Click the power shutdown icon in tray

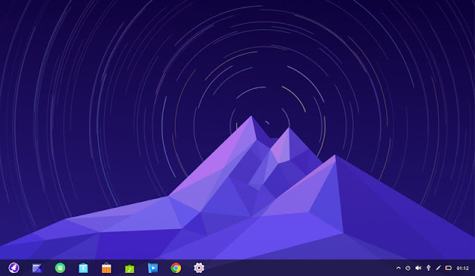coord(408,268)
